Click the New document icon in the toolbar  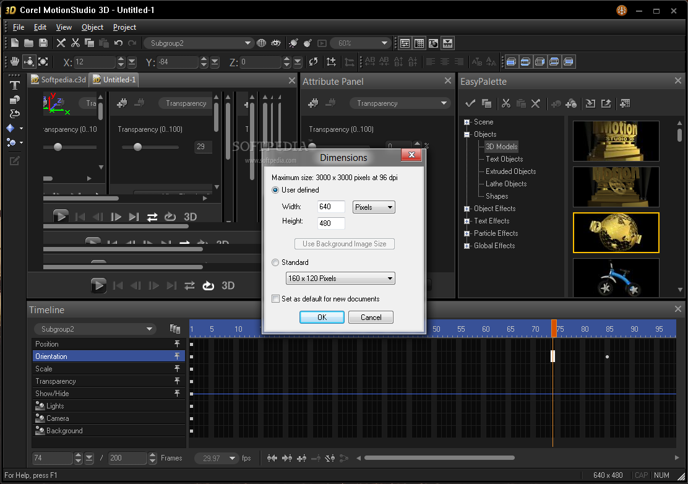pos(15,43)
